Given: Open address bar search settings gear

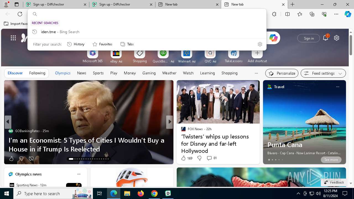Looking at the screenshot, I should point(260,44).
